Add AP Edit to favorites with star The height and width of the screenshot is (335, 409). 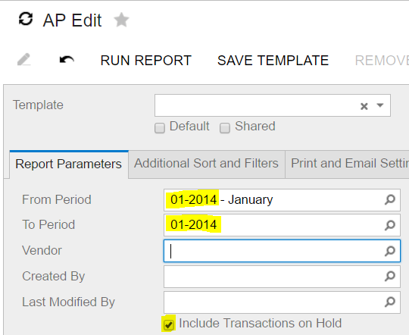pyautogui.click(x=121, y=20)
